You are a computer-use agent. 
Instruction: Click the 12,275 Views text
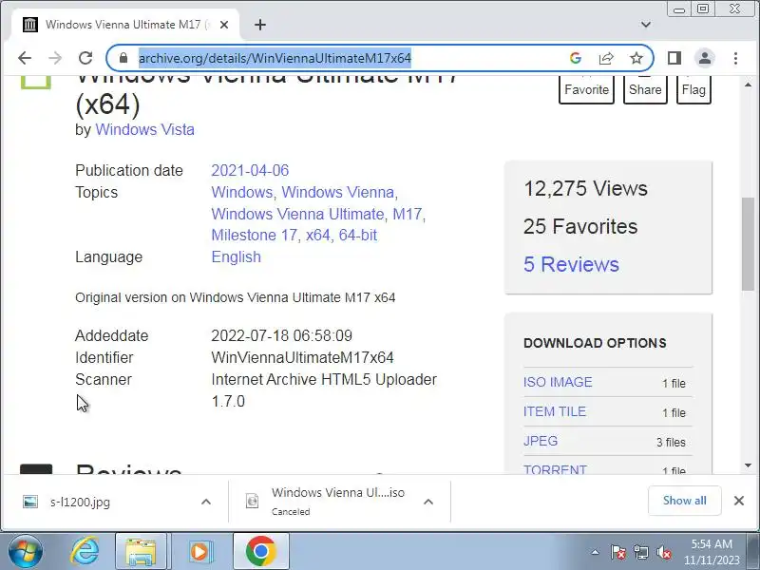[x=585, y=188]
